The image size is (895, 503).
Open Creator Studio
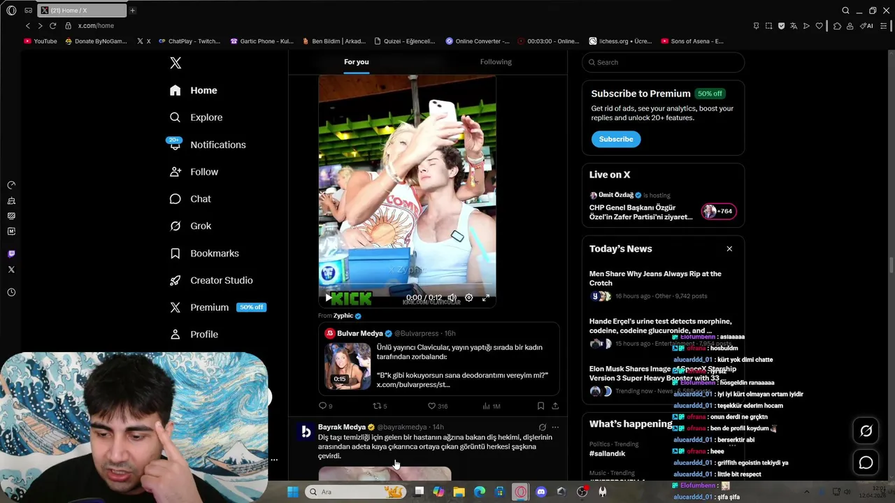tap(211, 280)
